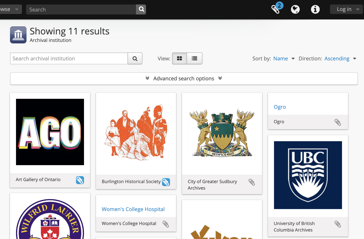Screen dimensions: 364x239
Task: Open the language globe menu
Action: click(x=295, y=9)
